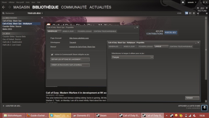This screenshot has width=209, height=118.
Task: Select FICHIERS LOCAUX tab in Black Ops properties
Action: 84,31
